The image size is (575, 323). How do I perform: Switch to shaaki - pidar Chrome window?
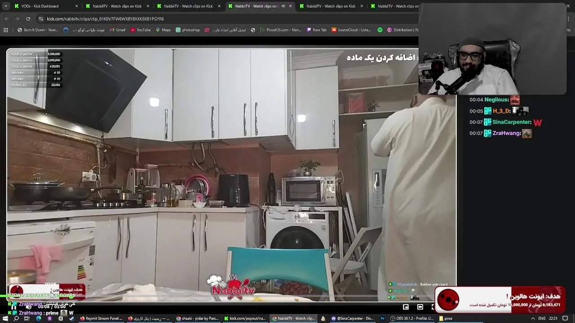point(197,319)
